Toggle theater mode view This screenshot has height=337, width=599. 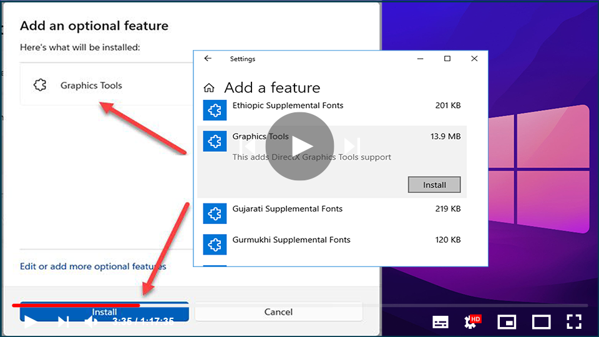click(x=541, y=322)
